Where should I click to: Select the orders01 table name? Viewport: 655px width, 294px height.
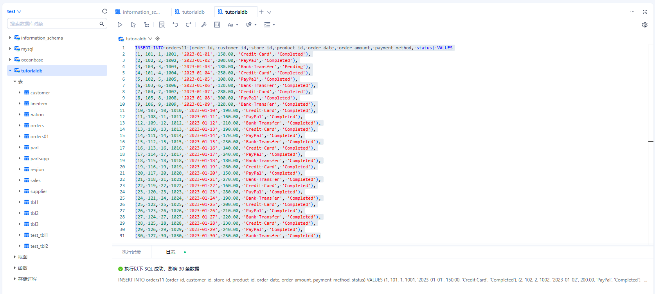point(40,137)
